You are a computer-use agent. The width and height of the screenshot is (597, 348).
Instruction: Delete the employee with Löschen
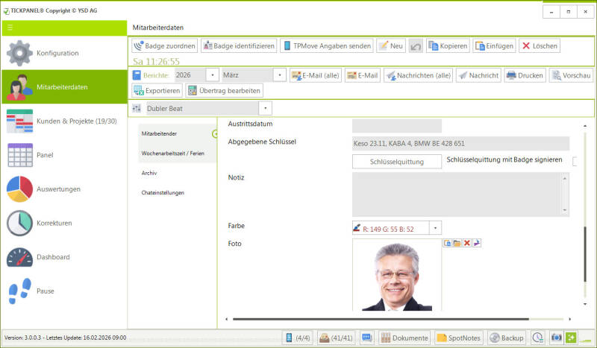point(539,45)
